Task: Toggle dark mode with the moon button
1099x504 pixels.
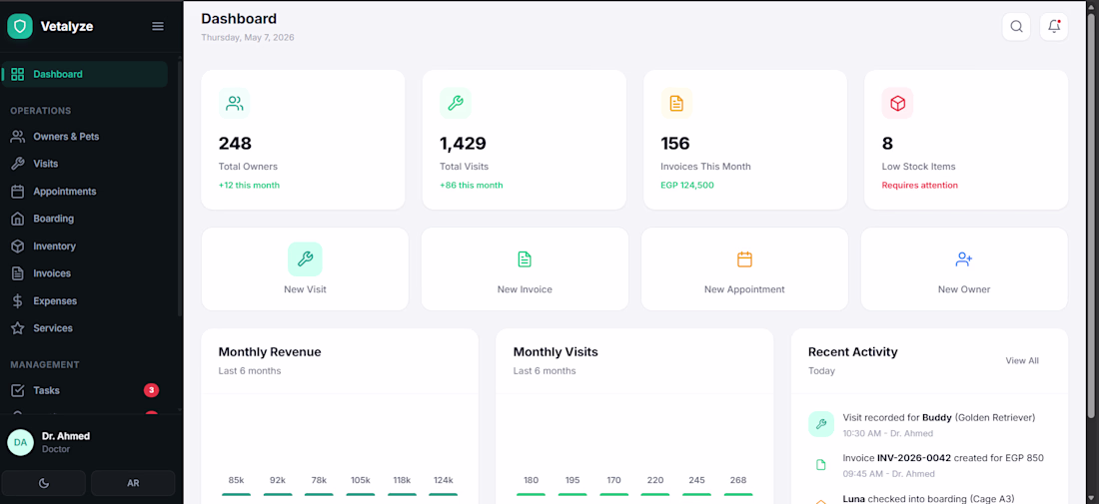Action: pos(43,483)
